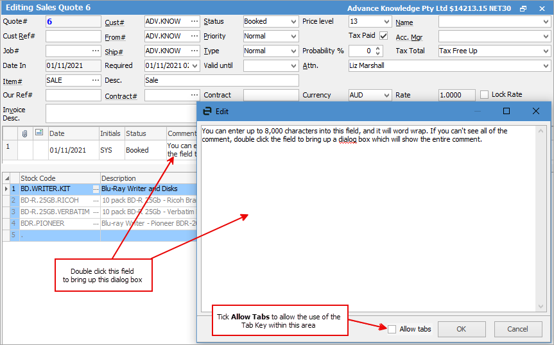This screenshot has width=554, height=345.
Task: Open Contract# lookup ellipsis button
Action: pos(195,96)
